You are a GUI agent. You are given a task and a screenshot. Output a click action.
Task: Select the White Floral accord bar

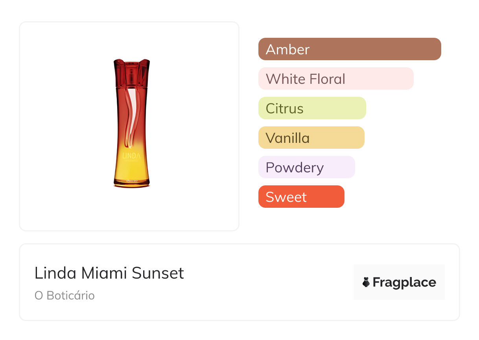click(335, 79)
